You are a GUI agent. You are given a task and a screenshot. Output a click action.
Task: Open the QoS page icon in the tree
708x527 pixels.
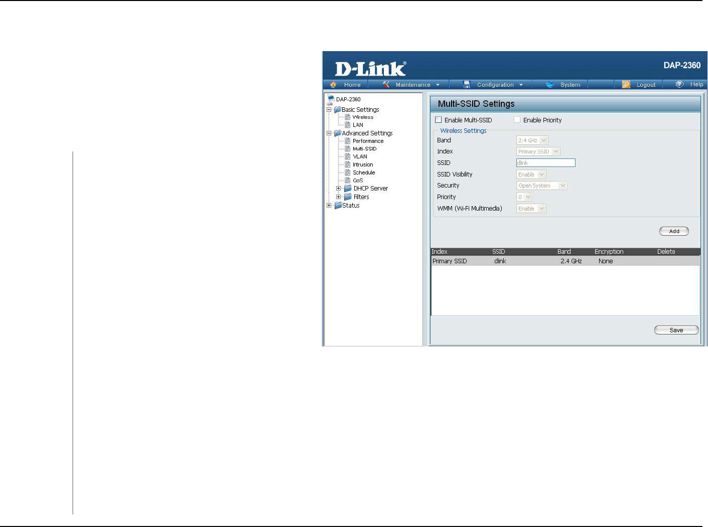pyautogui.click(x=348, y=180)
